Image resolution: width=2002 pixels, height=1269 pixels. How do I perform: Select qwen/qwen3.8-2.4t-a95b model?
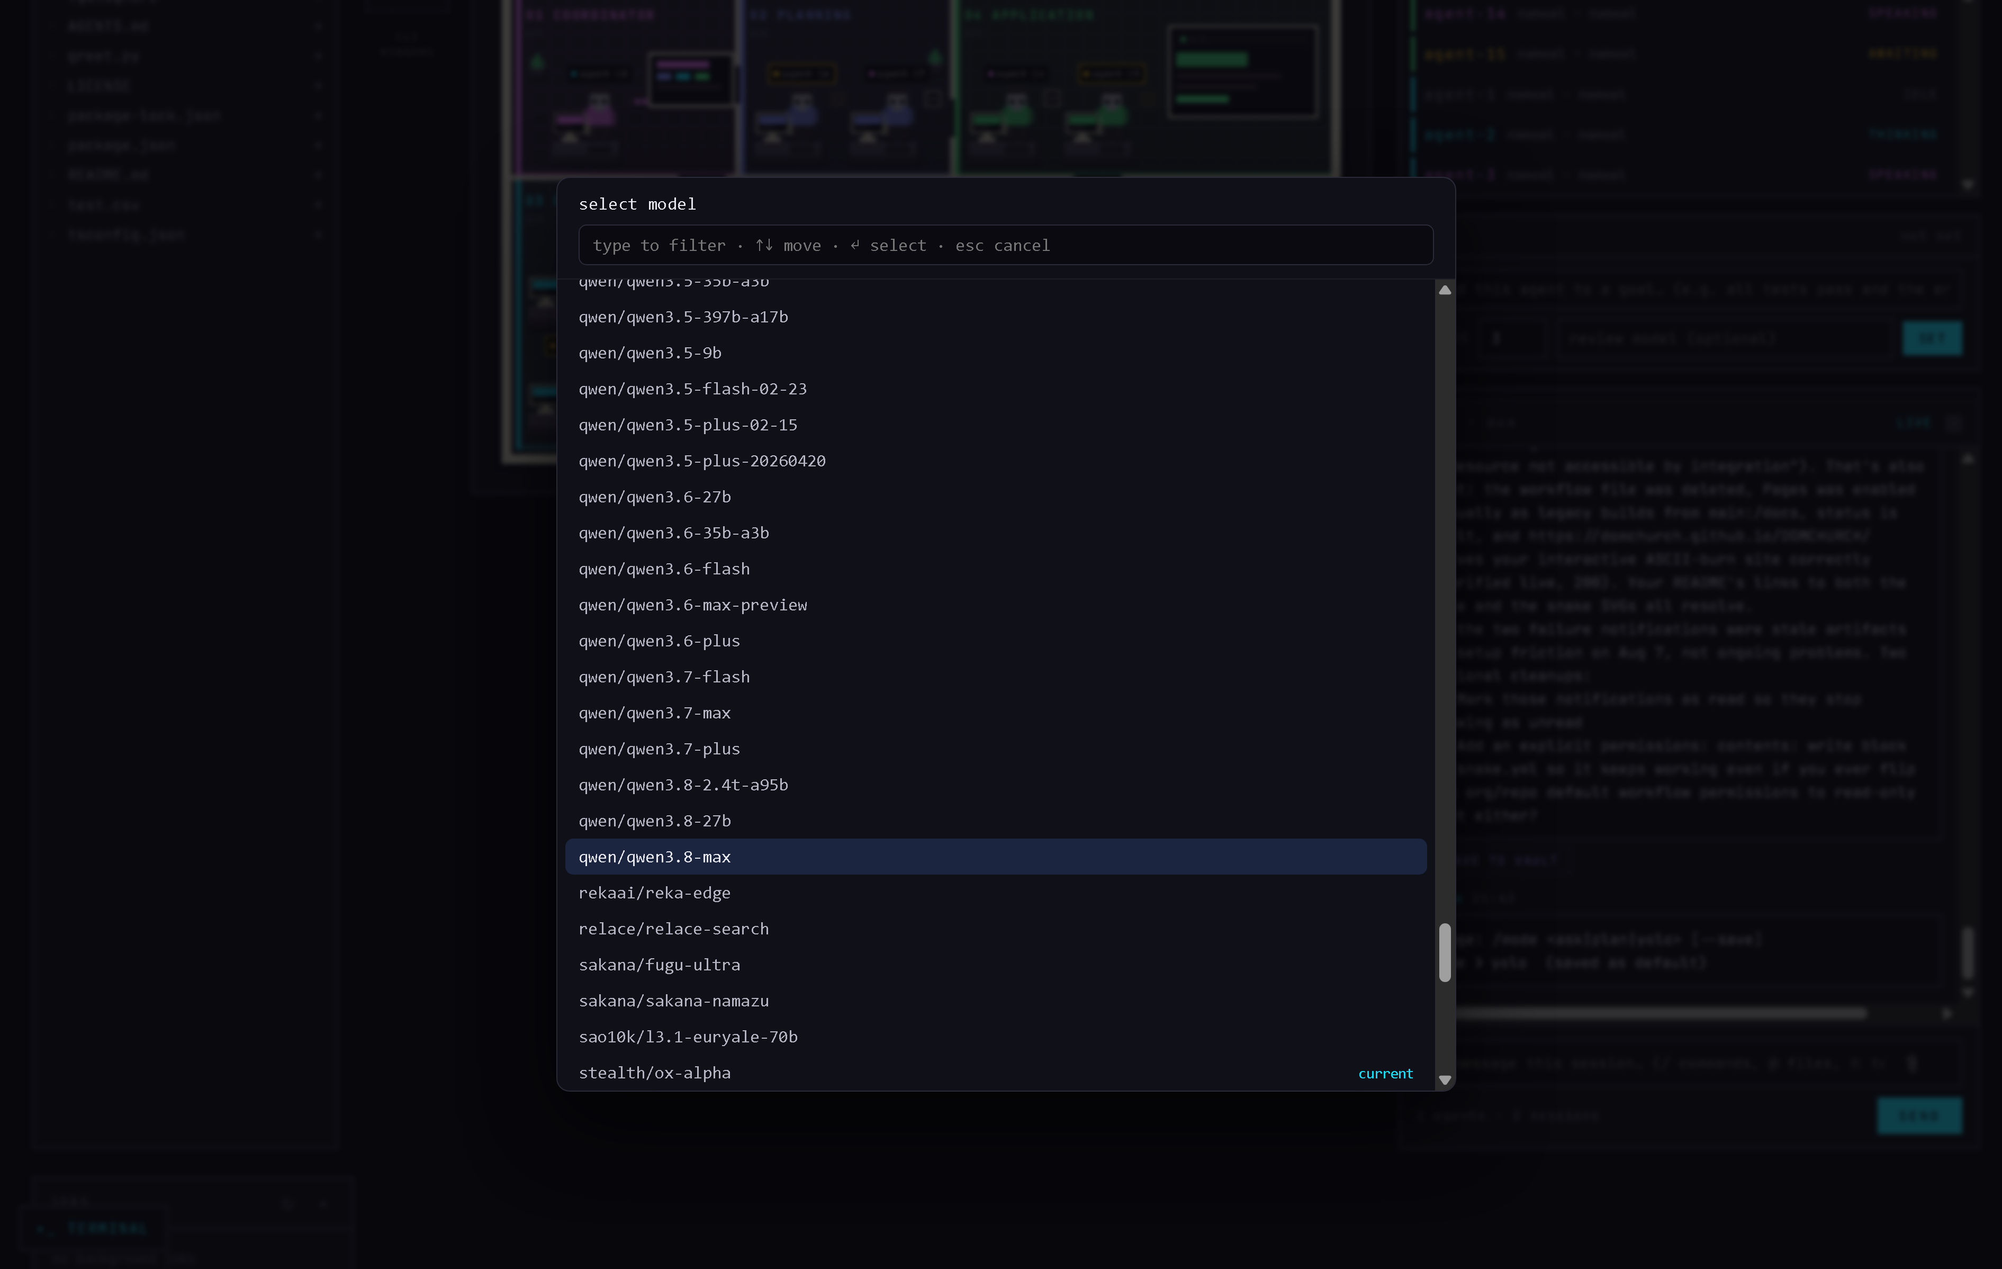[x=995, y=785]
